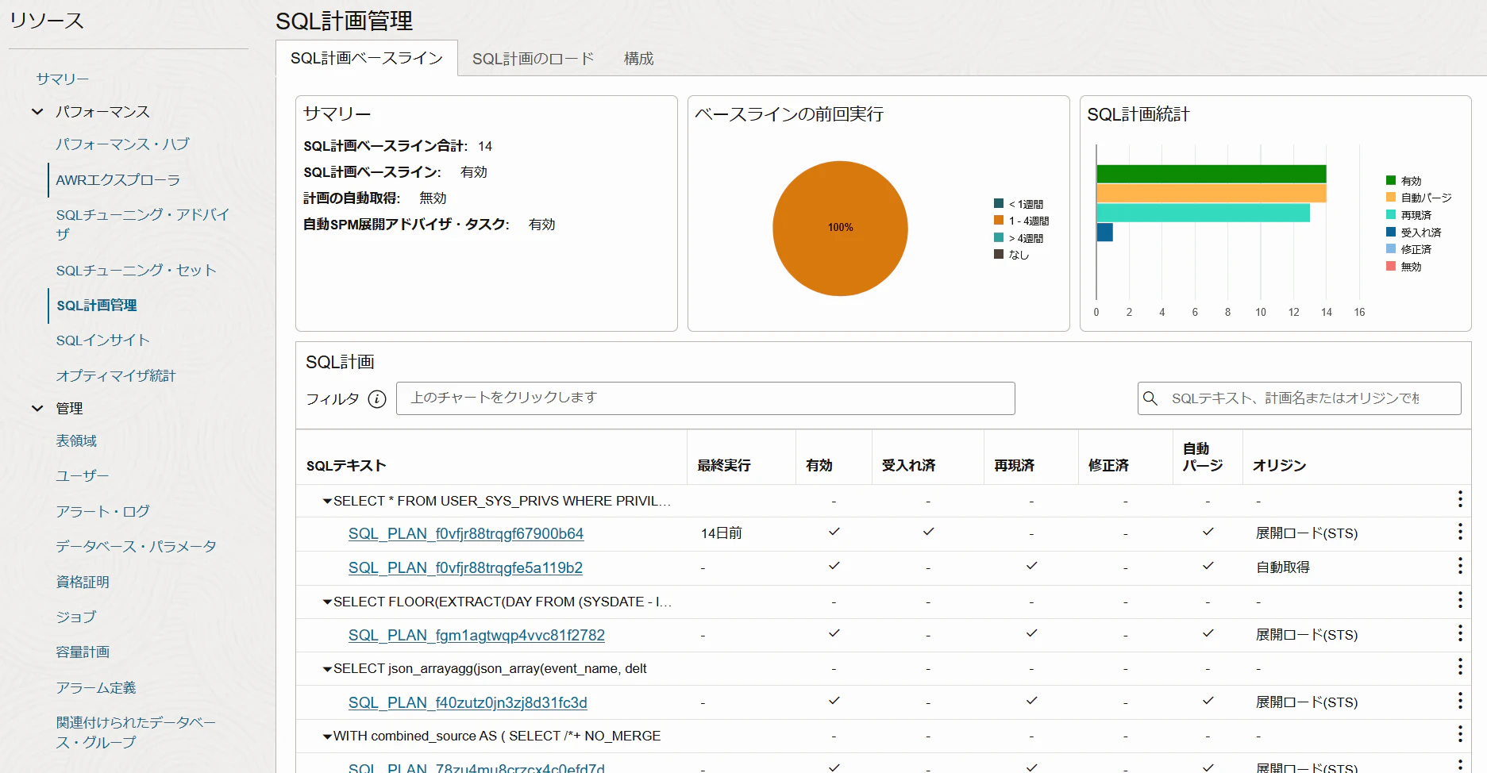
Task: Open 容量計画 in the sidebar
Action: [x=83, y=652]
